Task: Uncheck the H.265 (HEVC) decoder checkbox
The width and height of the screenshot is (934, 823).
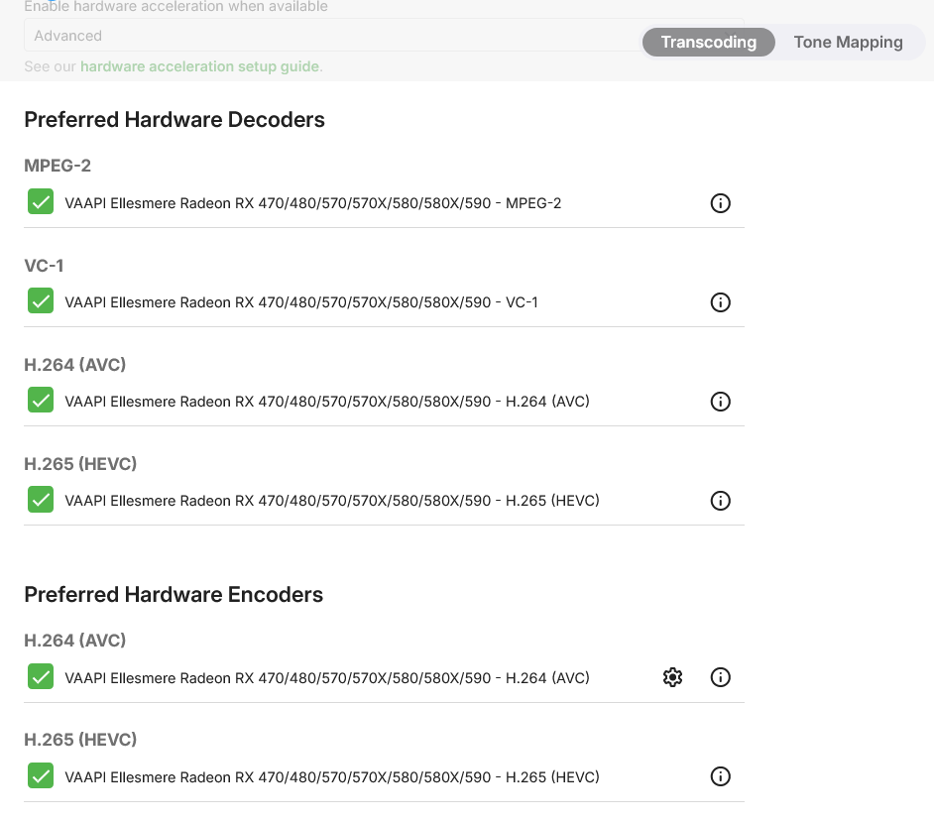Action: point(41,500)
